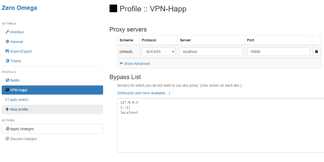This screenshot has width=324, height=162.
Task: Expand Show Advanced proxy options
Action: pyautogui.click(x=135, y=64)
